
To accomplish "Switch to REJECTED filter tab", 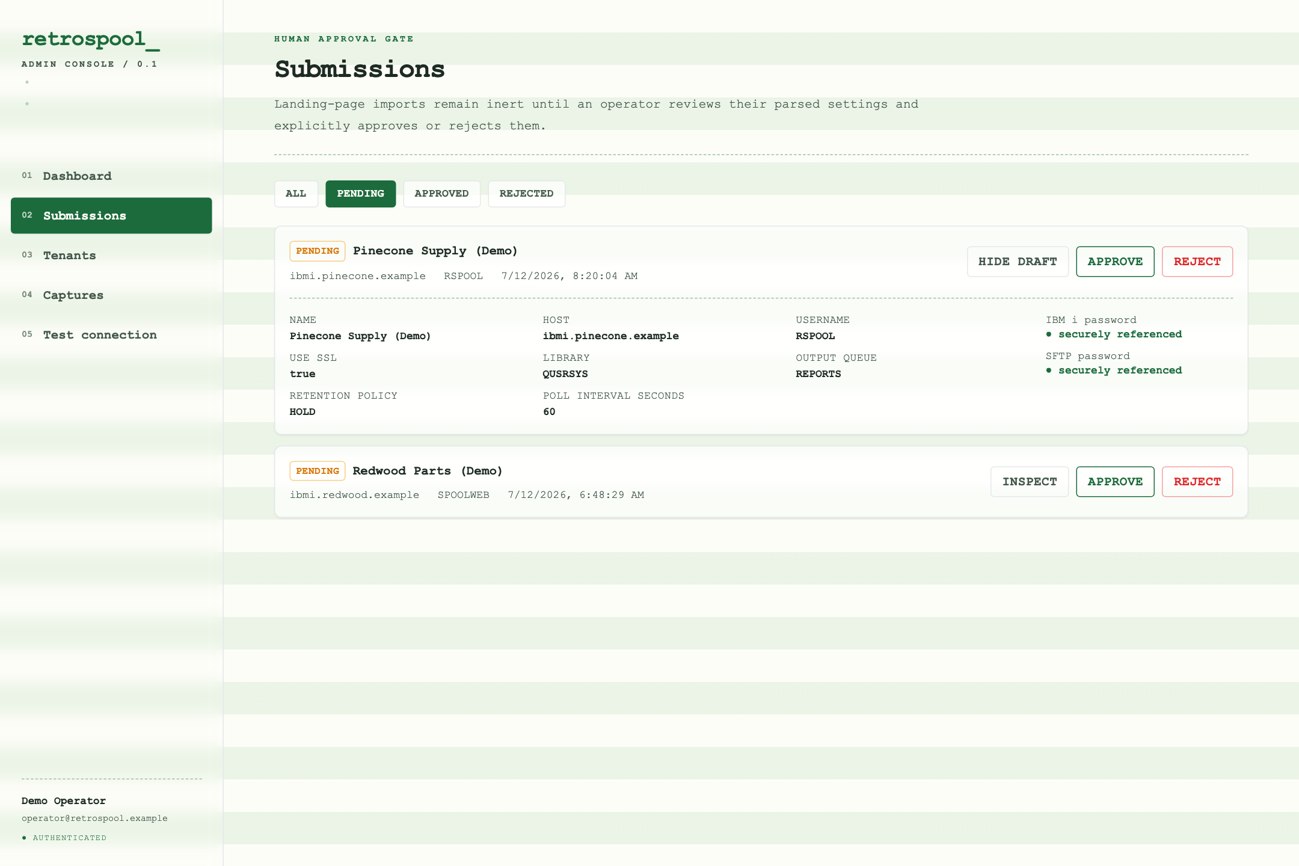I will point(526,194).
